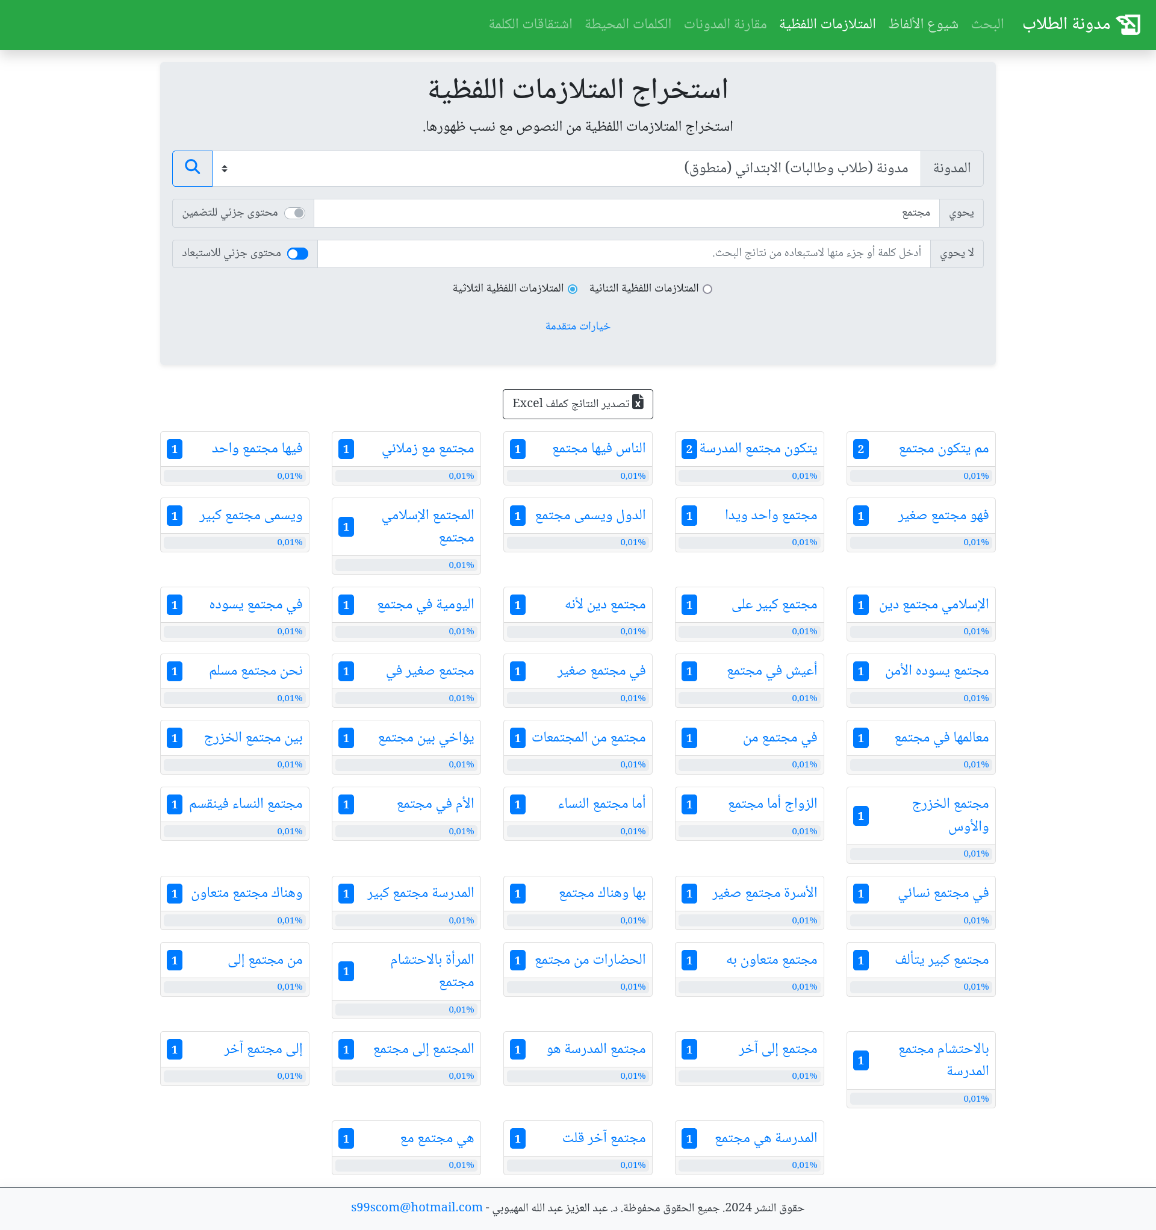
Task: Open the المتلازمات اللفظية nav tab
Action: point(828,24)
